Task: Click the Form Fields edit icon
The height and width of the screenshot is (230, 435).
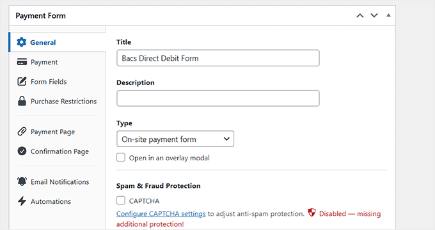Action: tap(22, 82)
